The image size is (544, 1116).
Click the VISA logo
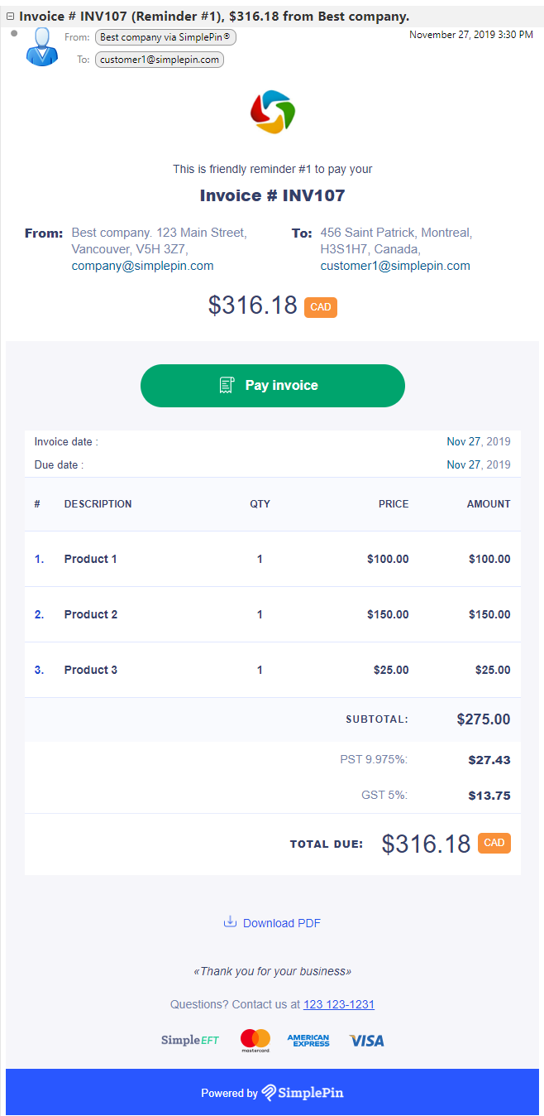366,1041
